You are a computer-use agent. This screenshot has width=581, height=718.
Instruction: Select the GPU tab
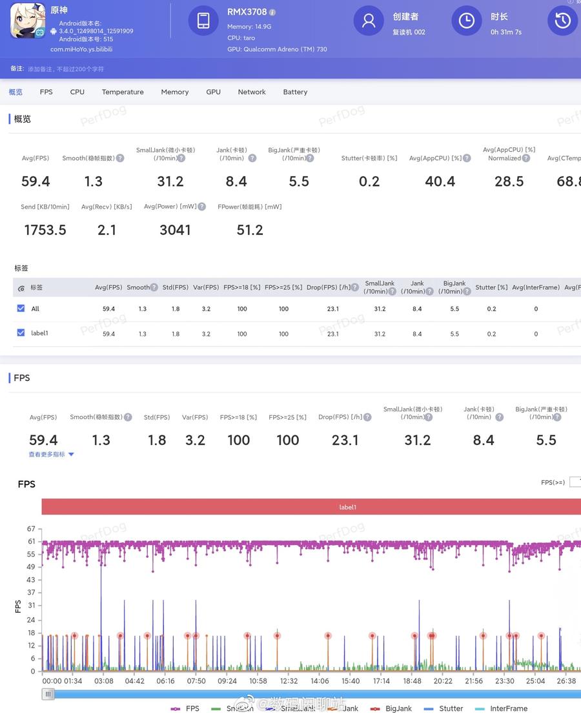(213, 92)
